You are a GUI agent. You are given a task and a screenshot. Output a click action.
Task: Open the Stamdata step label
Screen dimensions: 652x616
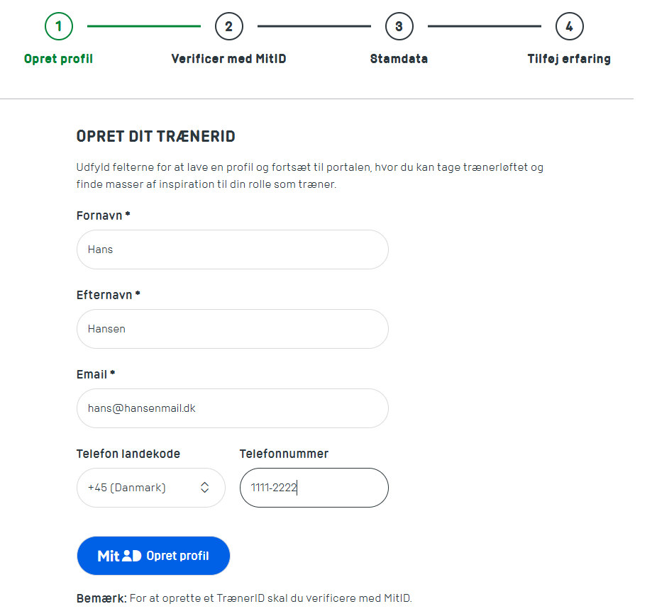[x=399, y=59]
